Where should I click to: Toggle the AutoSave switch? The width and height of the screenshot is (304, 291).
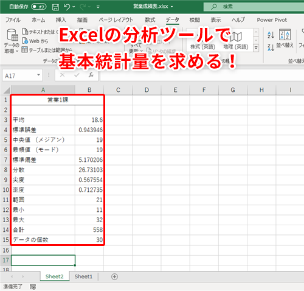pos(39,7)
